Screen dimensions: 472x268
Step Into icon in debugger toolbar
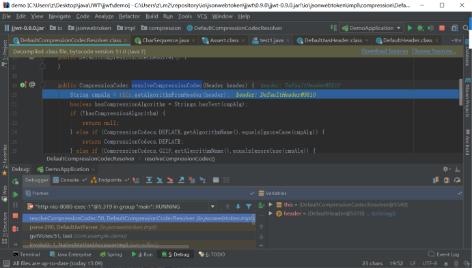[x=160, y=180]
